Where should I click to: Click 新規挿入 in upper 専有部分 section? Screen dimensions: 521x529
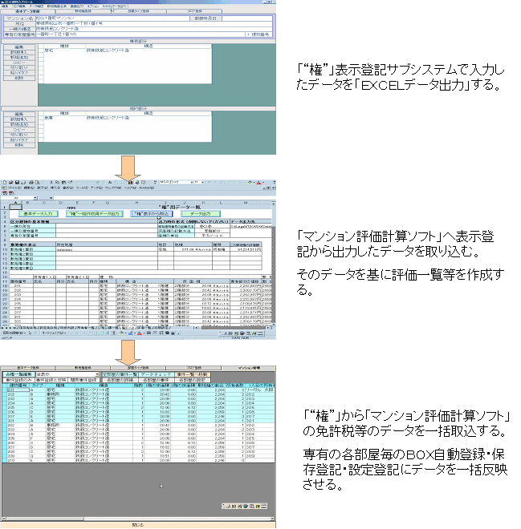pos(19,52)
